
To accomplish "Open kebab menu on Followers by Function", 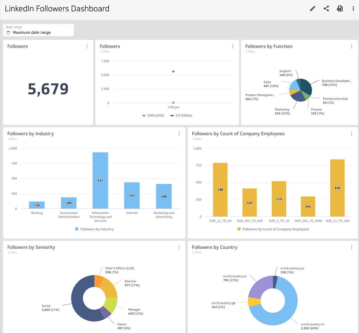I will coord(351,46).
